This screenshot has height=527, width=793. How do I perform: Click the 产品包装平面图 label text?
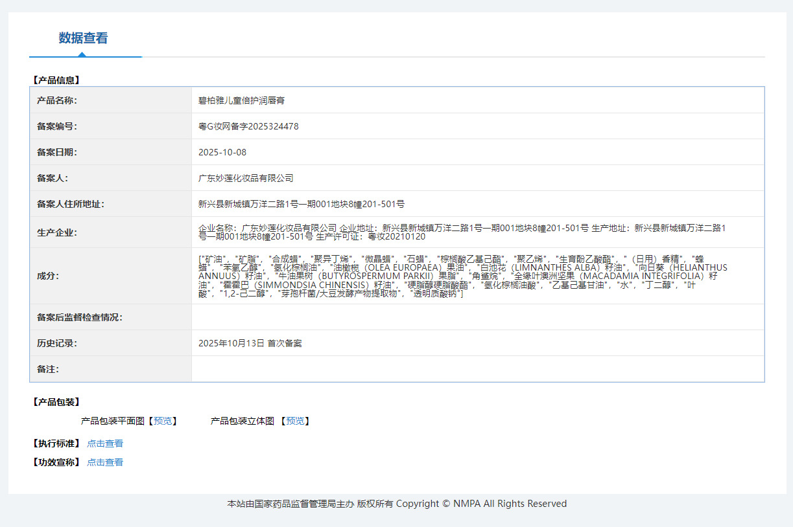tap(113, 421)
